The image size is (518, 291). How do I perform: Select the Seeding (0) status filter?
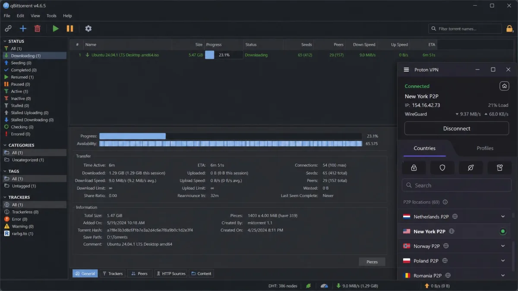pyautogui.click(x=35, y=63)
